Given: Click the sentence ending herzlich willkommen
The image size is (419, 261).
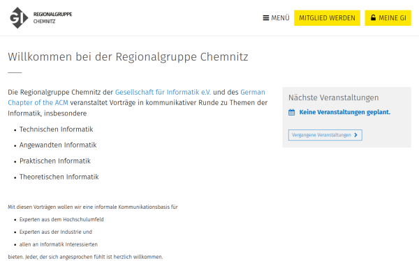Looking at the screenshot, I should click(85, 257).
